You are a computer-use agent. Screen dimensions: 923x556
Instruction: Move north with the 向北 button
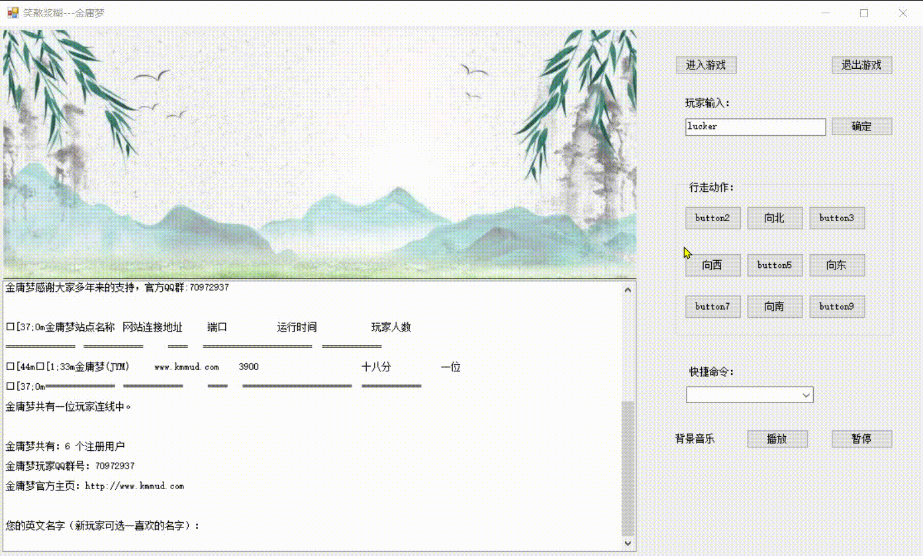pos(775,218)
